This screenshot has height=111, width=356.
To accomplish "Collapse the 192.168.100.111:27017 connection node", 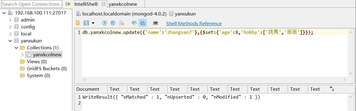I will pyautogui.click(x=4, y=13).
